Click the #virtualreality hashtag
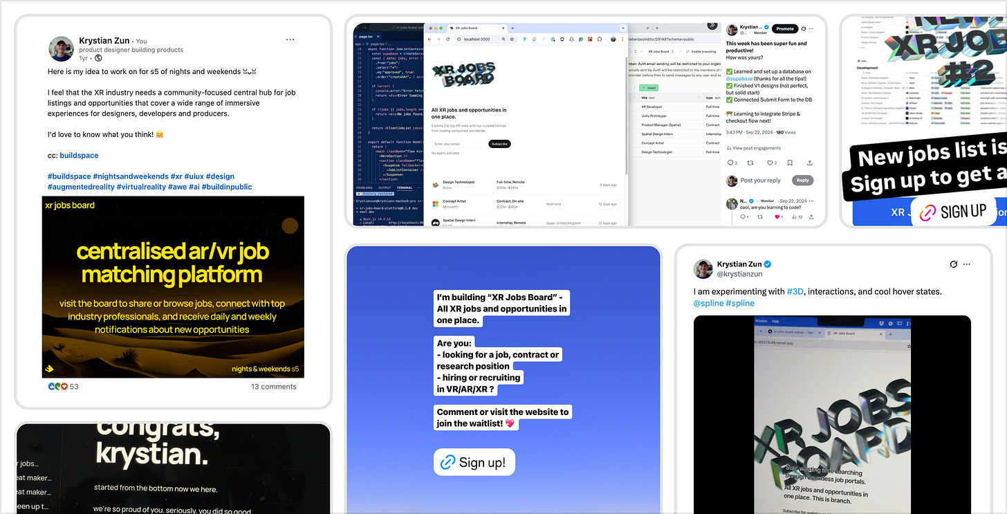This screenshot has width=1007, height=514. click(x=141, y=187)
